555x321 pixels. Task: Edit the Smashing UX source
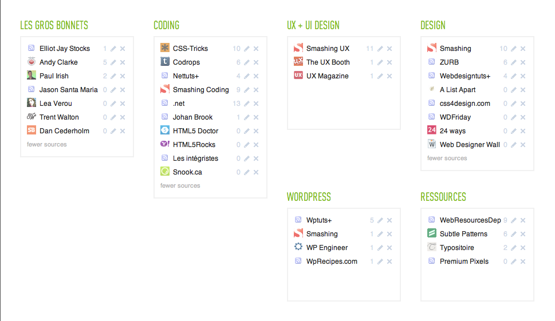coord(380,49)
